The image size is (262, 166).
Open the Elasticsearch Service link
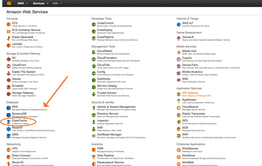(x=110, y=162)
